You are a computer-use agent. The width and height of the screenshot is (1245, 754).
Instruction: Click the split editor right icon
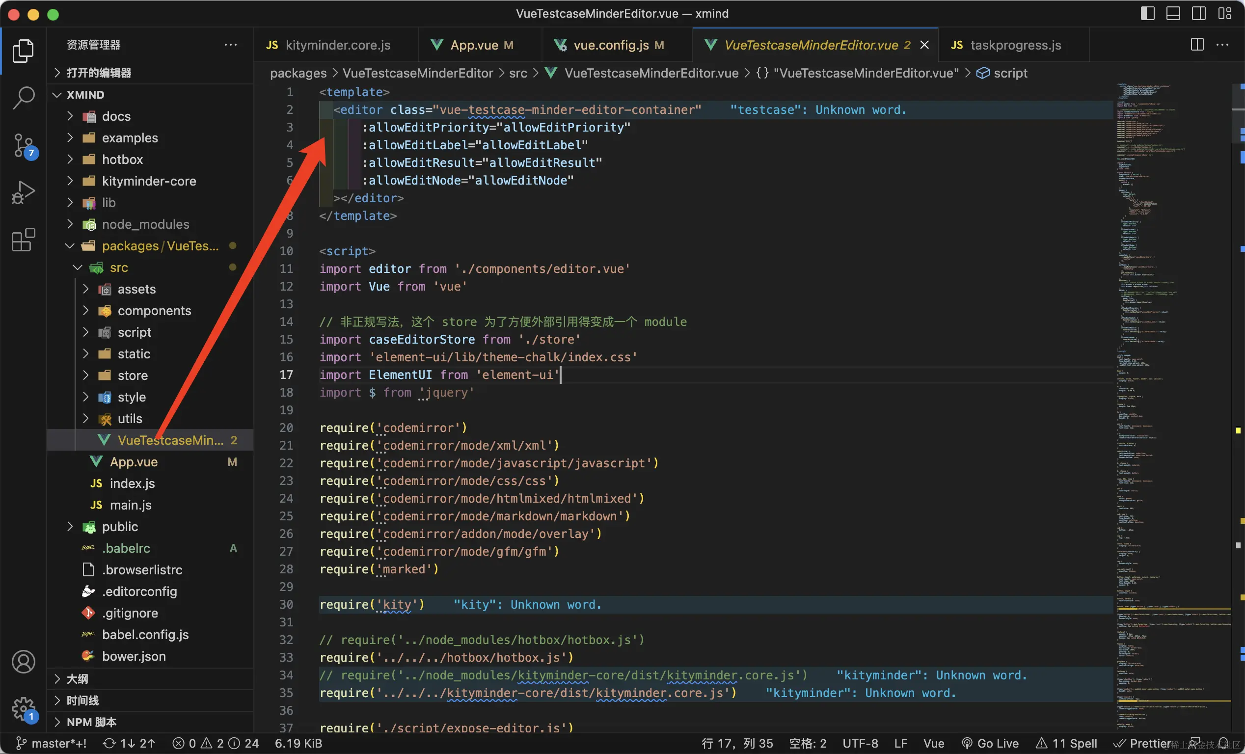point(1197,45)
